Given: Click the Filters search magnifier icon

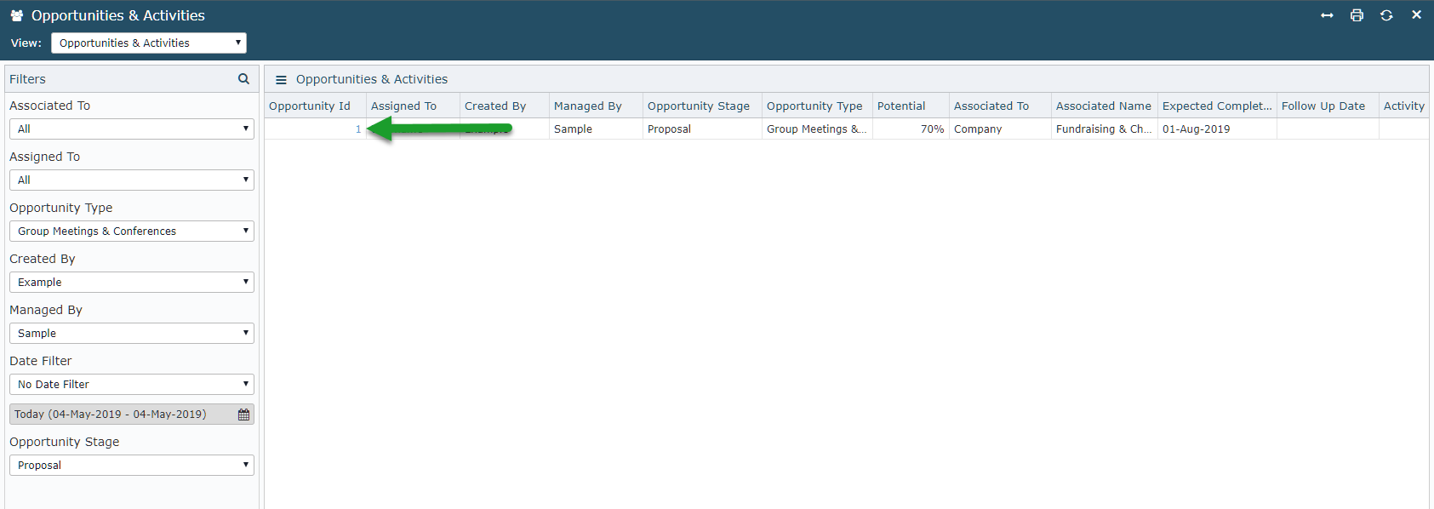Looking at the screenshot, I should click(x=243, y=79).
